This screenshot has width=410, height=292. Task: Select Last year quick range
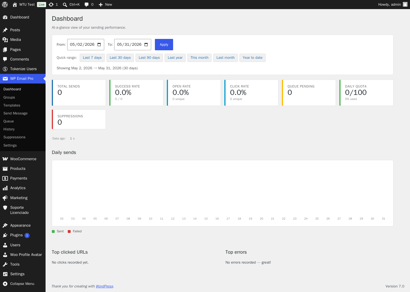click(x=175, y=58)
